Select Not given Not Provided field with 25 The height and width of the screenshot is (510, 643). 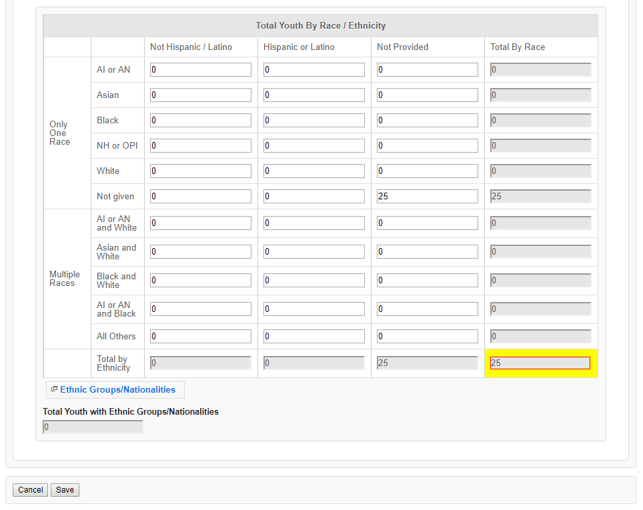(427, 197)
